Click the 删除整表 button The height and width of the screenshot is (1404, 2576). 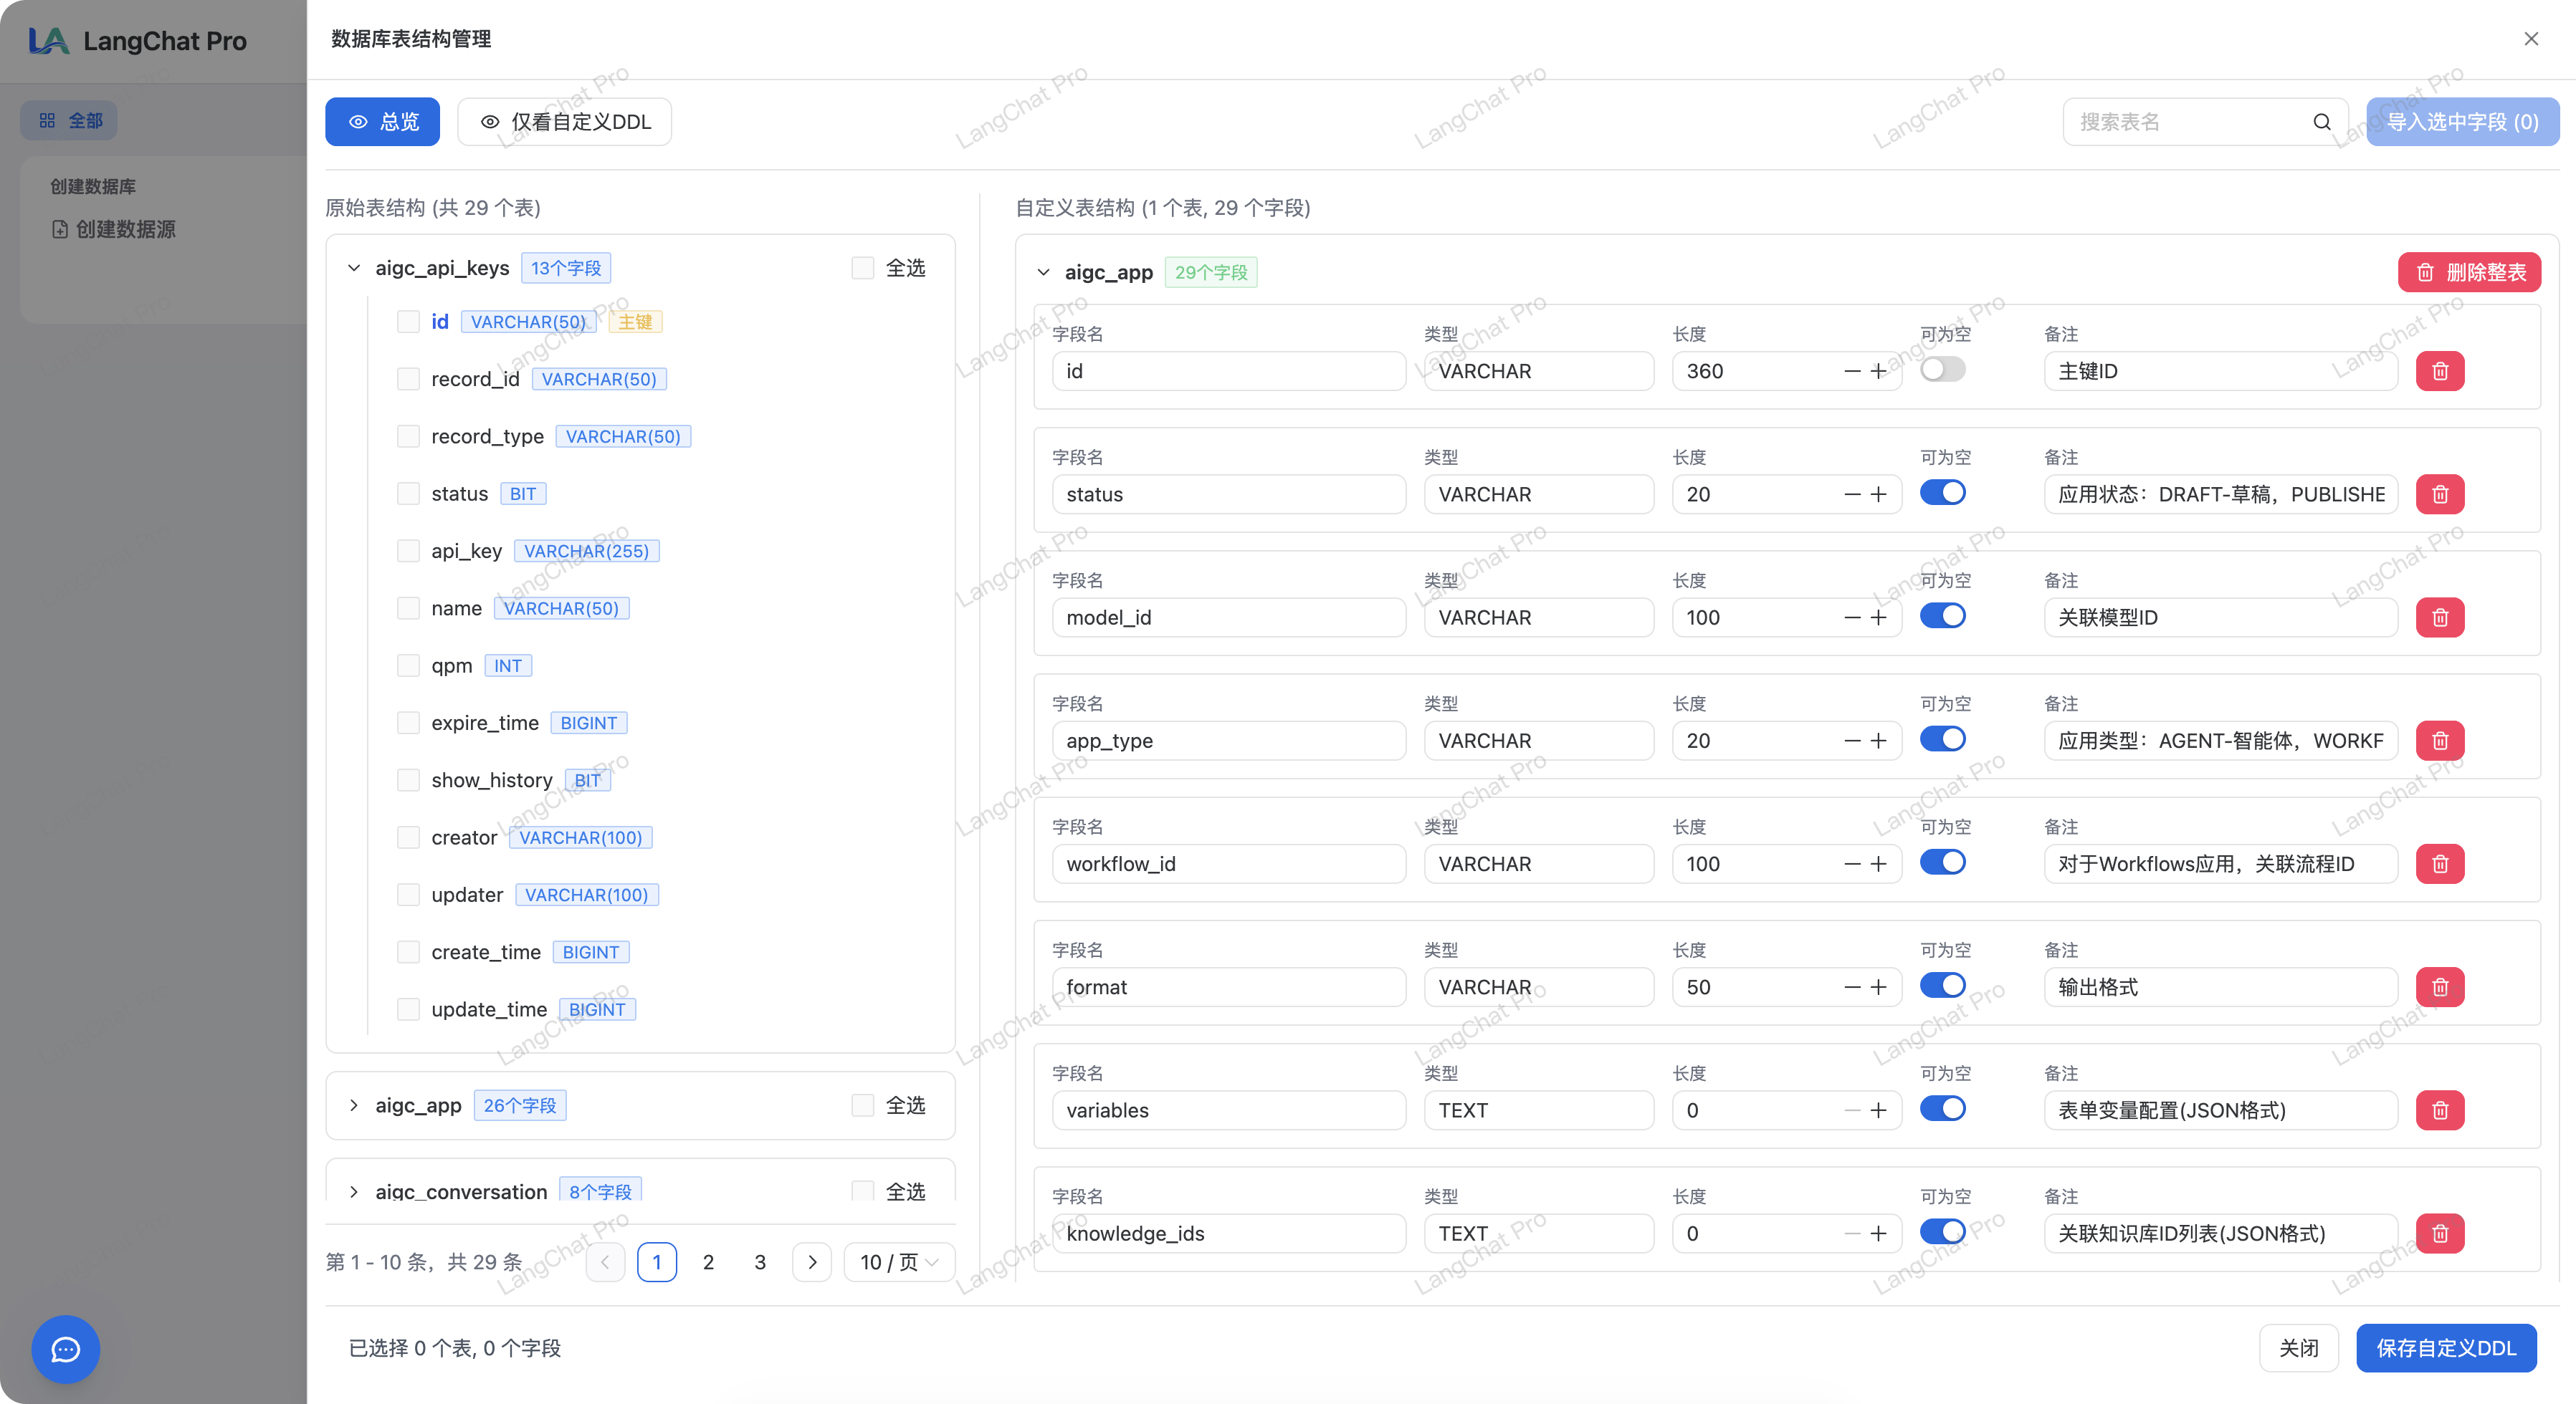[x=2469, y=271]
